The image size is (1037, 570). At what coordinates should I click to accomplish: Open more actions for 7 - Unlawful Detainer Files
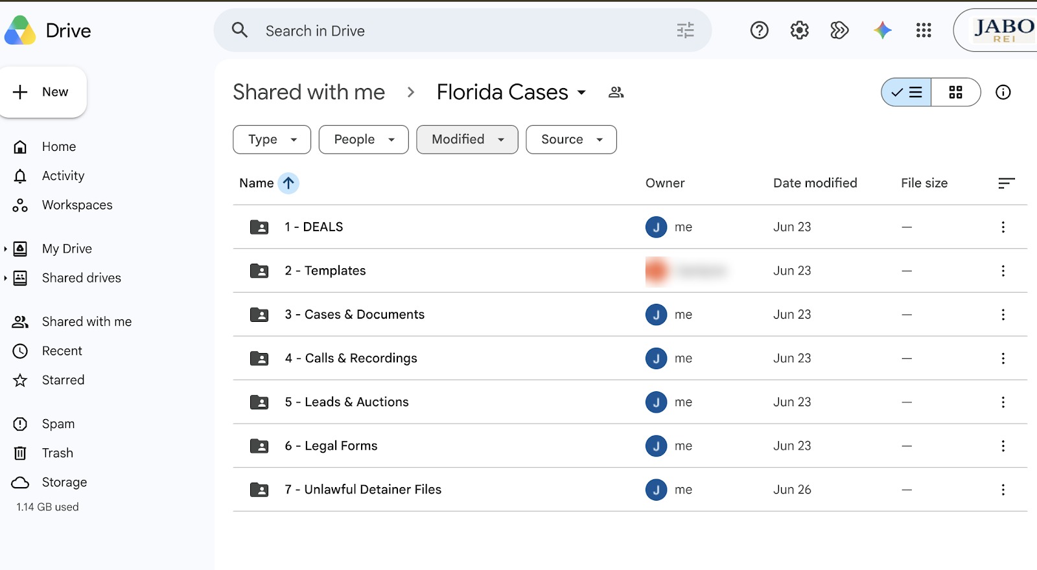pos(1003,490)
